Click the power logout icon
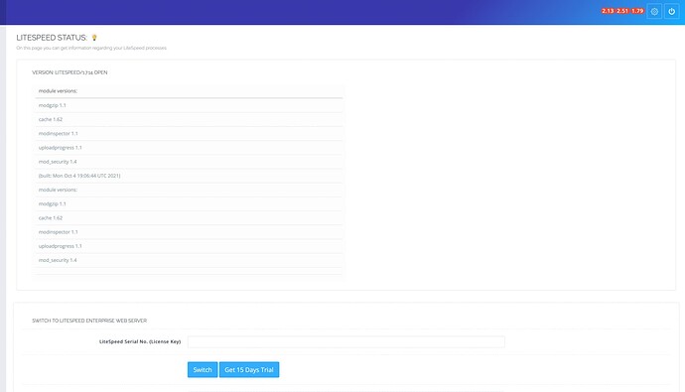685x392 pixels. point(671,12)
